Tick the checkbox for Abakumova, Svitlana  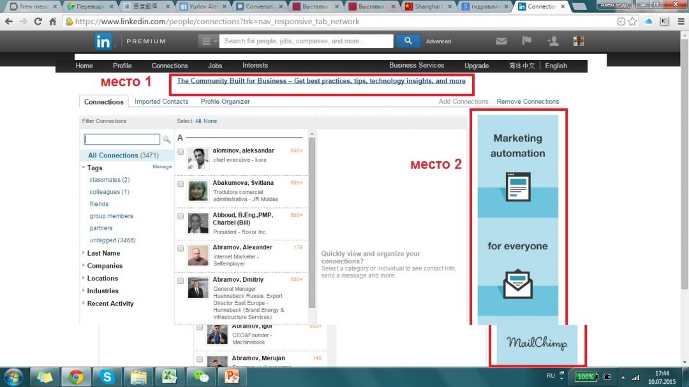point(181,184)
